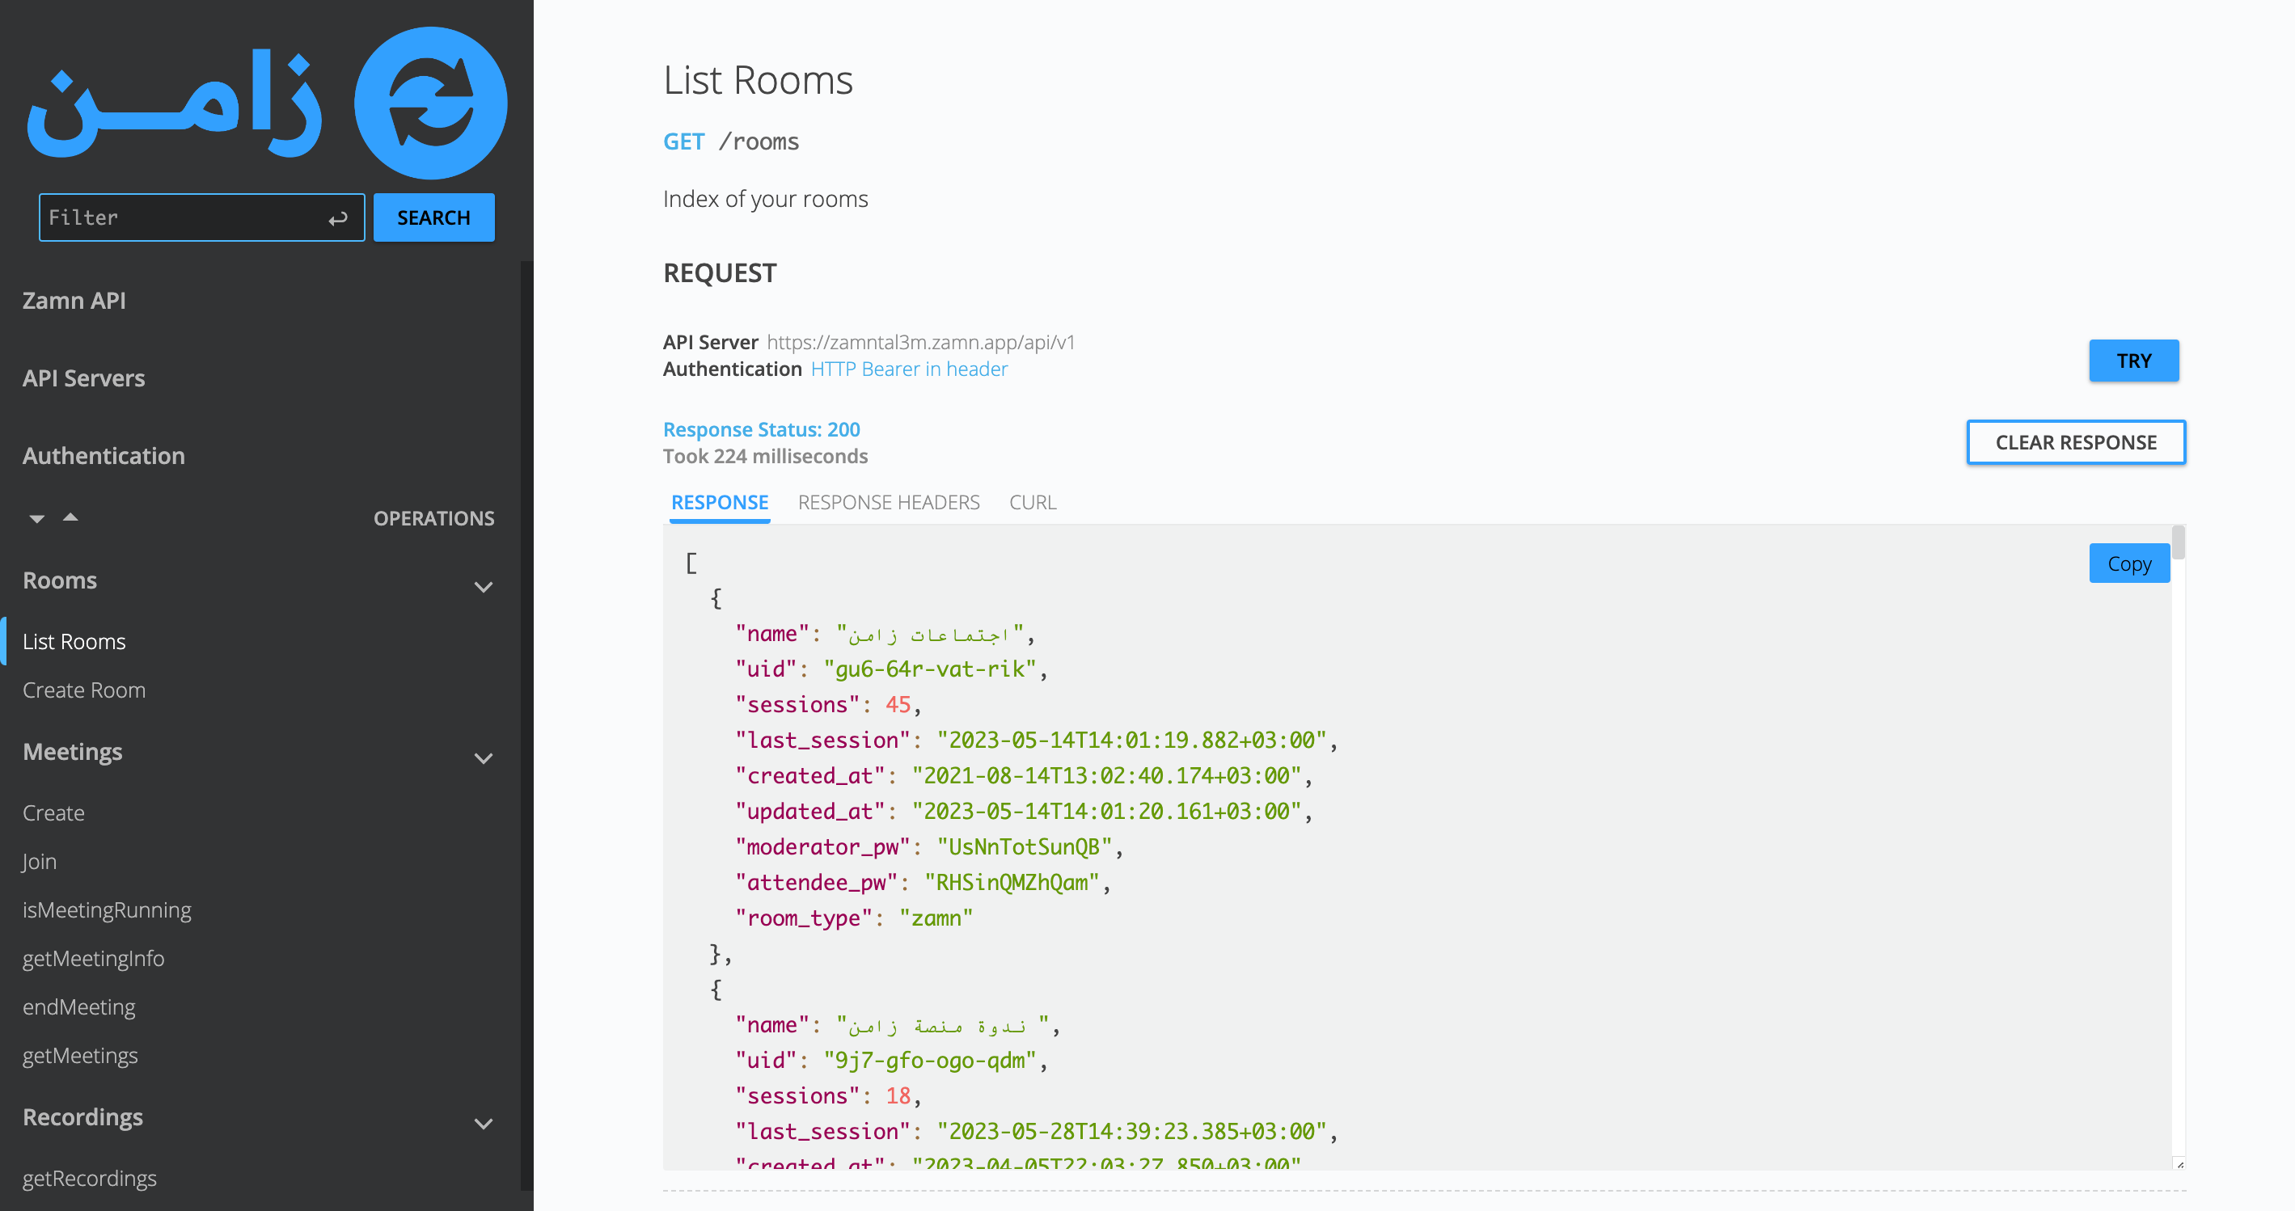The width and height of the screenshot is (2295, 1211).
Task: Click the Meetings section heading
Action: coord(72,752)
